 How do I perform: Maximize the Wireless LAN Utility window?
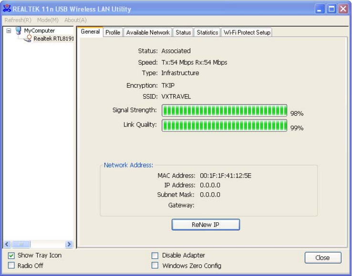click(331, 9)
